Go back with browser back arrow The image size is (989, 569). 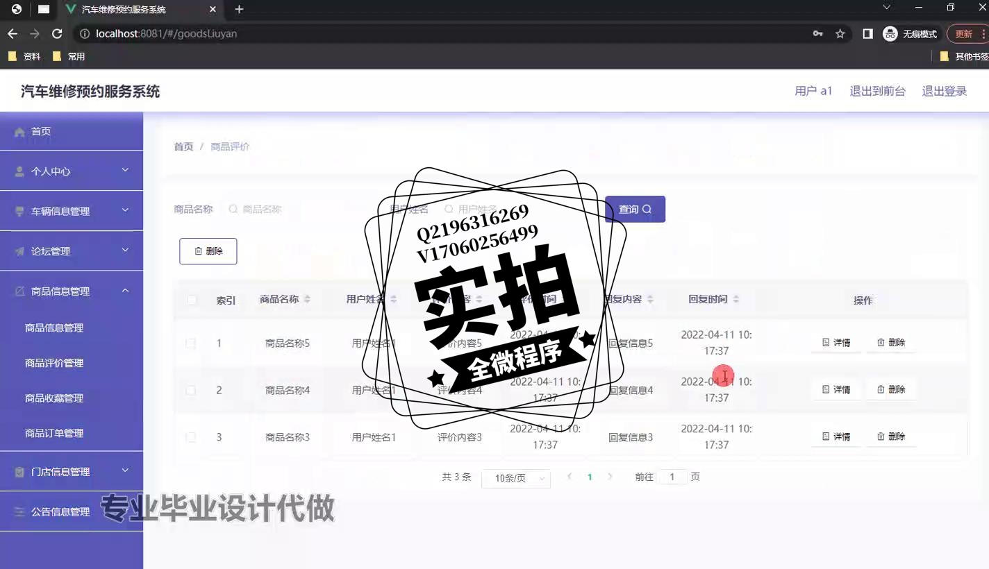(x=13, y=33)
